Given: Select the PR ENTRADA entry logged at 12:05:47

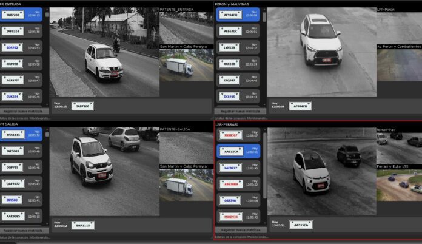Looking at the screenshot, I should (x=21, y=80).
